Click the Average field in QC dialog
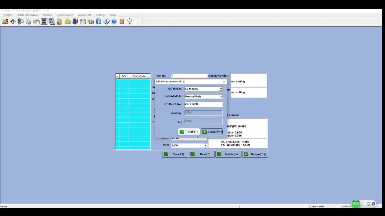The height and width of the screenshot is (216, 385). pyautogui.click(x=204, y=113)
